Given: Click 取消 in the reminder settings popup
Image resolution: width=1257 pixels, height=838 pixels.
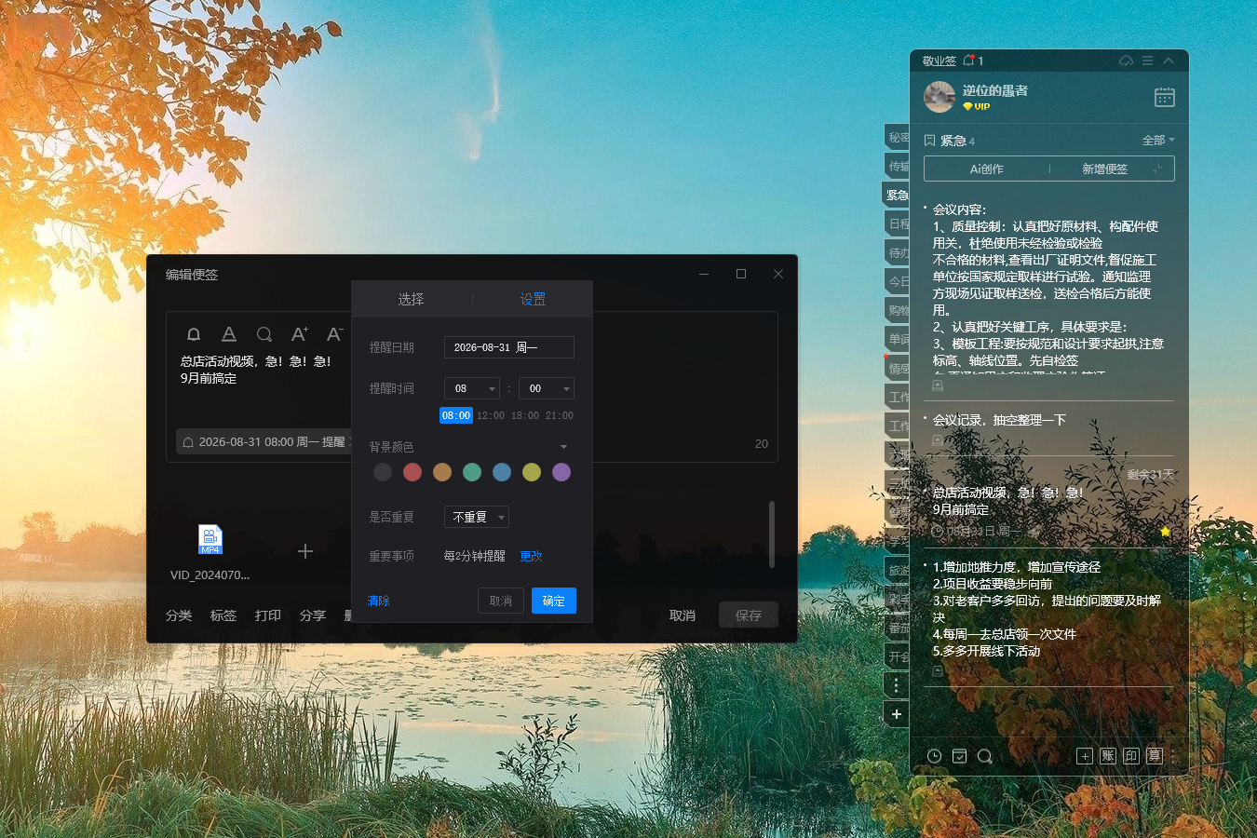Looking at the screenshot, I should click(x=501, y=601).
